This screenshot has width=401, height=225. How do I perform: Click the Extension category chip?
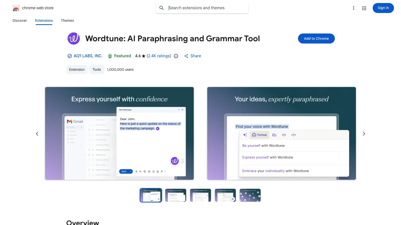[77, 69]
